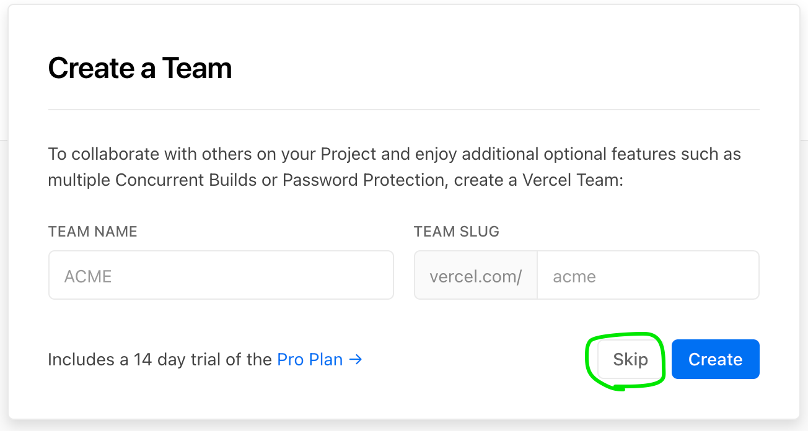Focus the Team Name input field
Image resolution: width=808 pixels, height=431 pixels.
coord(221,275)
